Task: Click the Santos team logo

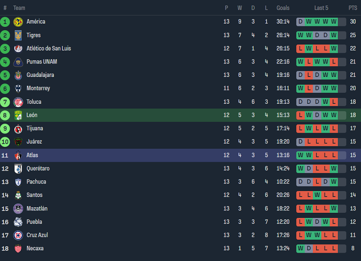Action: (18, 195)
